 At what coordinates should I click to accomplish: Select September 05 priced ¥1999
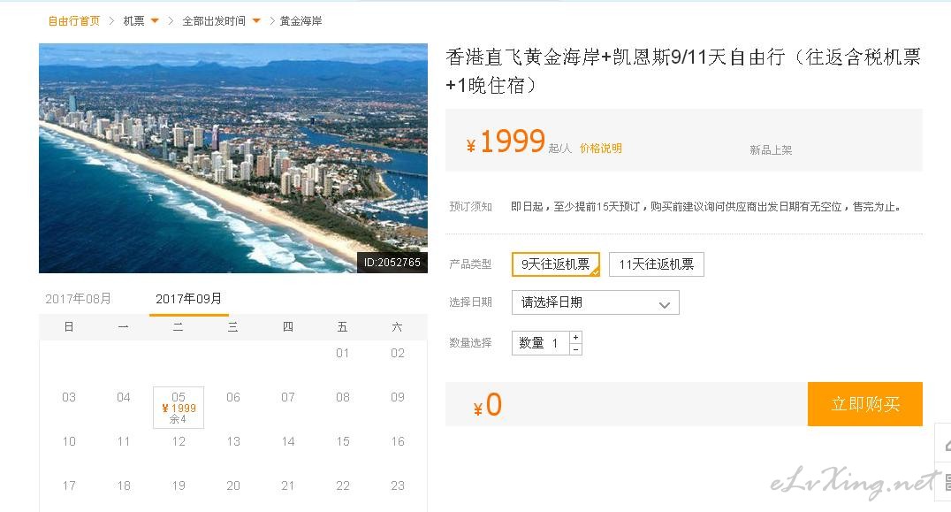179,408
